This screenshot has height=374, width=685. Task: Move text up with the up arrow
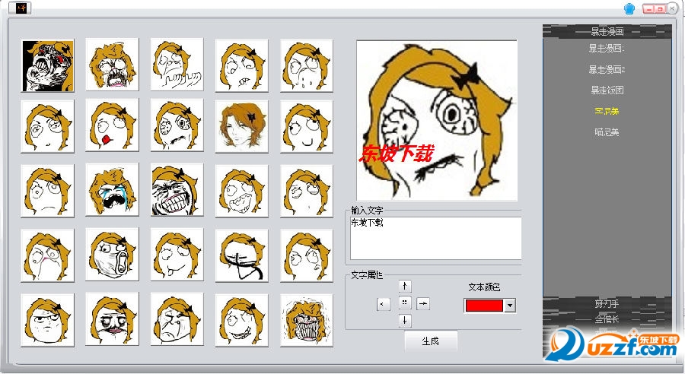point(405,287)
